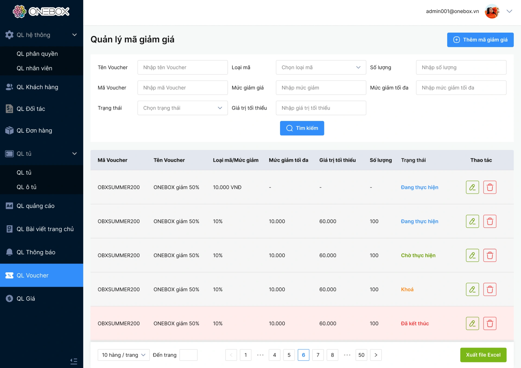Click the Nhập tên Voucher input field

[x=182, y=67]
